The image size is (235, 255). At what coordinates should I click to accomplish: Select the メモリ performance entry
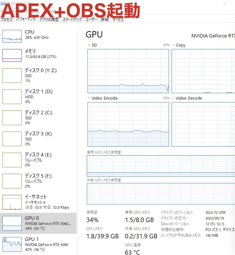[x=38, y=55]
